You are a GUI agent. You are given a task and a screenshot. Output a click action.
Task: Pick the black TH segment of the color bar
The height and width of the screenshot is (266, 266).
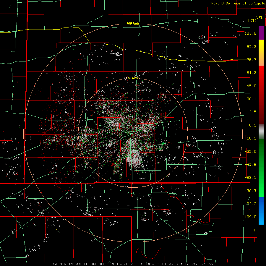click(x=261, y=230)
